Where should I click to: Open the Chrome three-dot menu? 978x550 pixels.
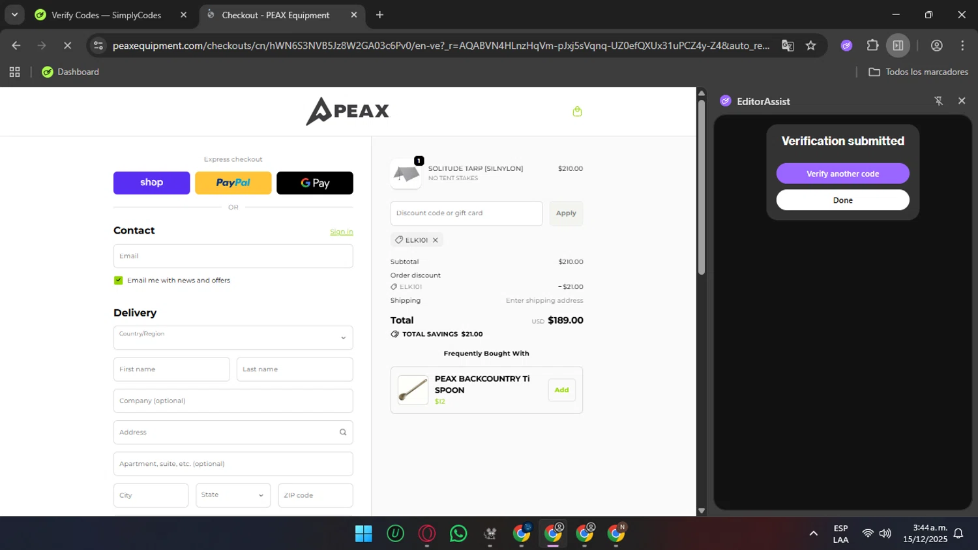[962, 46]
